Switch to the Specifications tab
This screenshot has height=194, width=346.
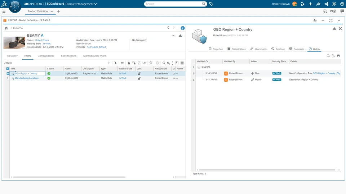pos(68,56)
